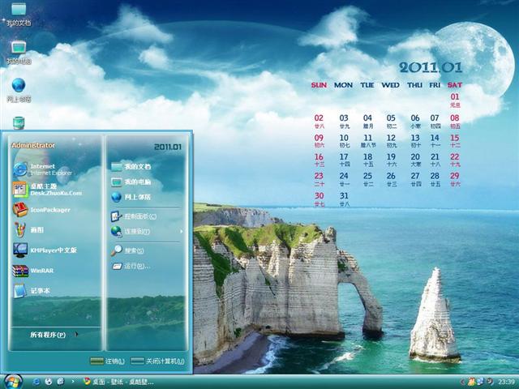Screen dimensions: 519x389
Task: Click the Windows Start orb
Action: click(x=13, y=382)
